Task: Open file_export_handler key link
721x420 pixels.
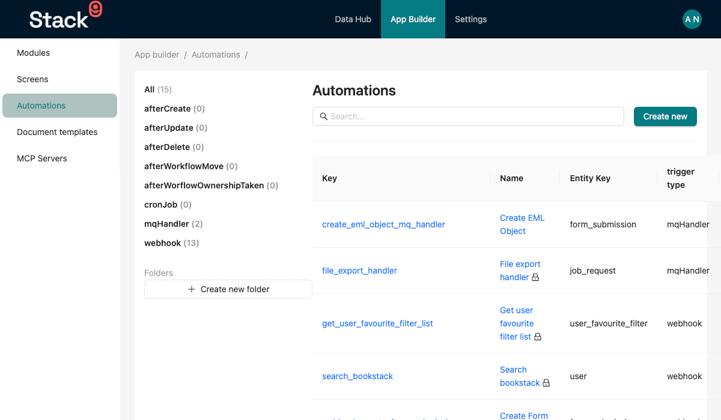Action: tap(359, 271)
